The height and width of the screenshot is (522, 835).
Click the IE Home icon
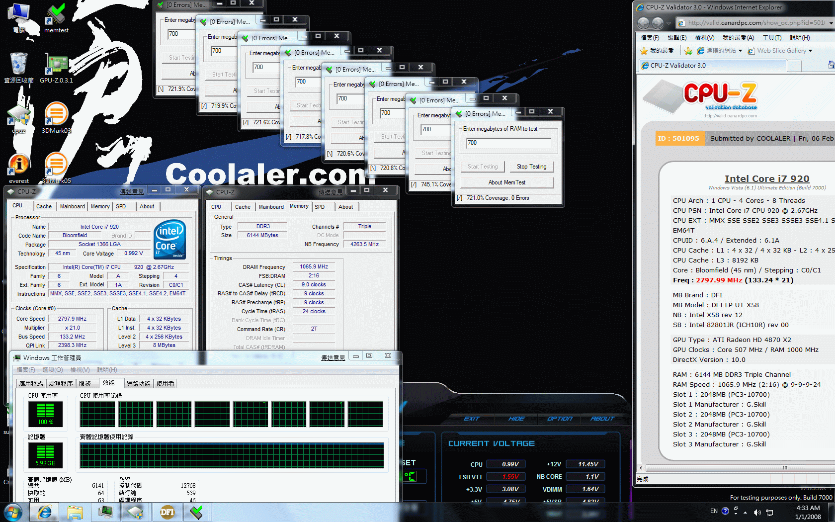pyautogui.click(x=831, y=65)
